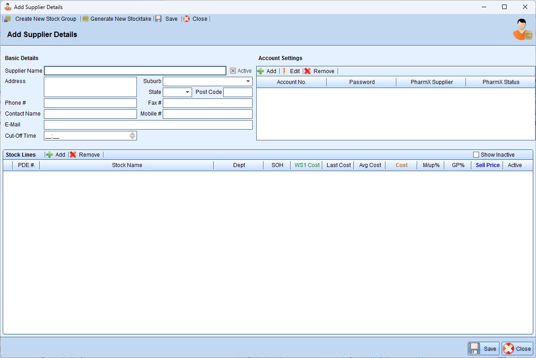Image resolution: width=536 pixels, height=358 pixels.
Task: Click the Cut-Off Time stepper control
Action: 132,135
